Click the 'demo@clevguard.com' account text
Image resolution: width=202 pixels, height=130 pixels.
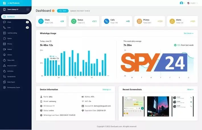102,106
